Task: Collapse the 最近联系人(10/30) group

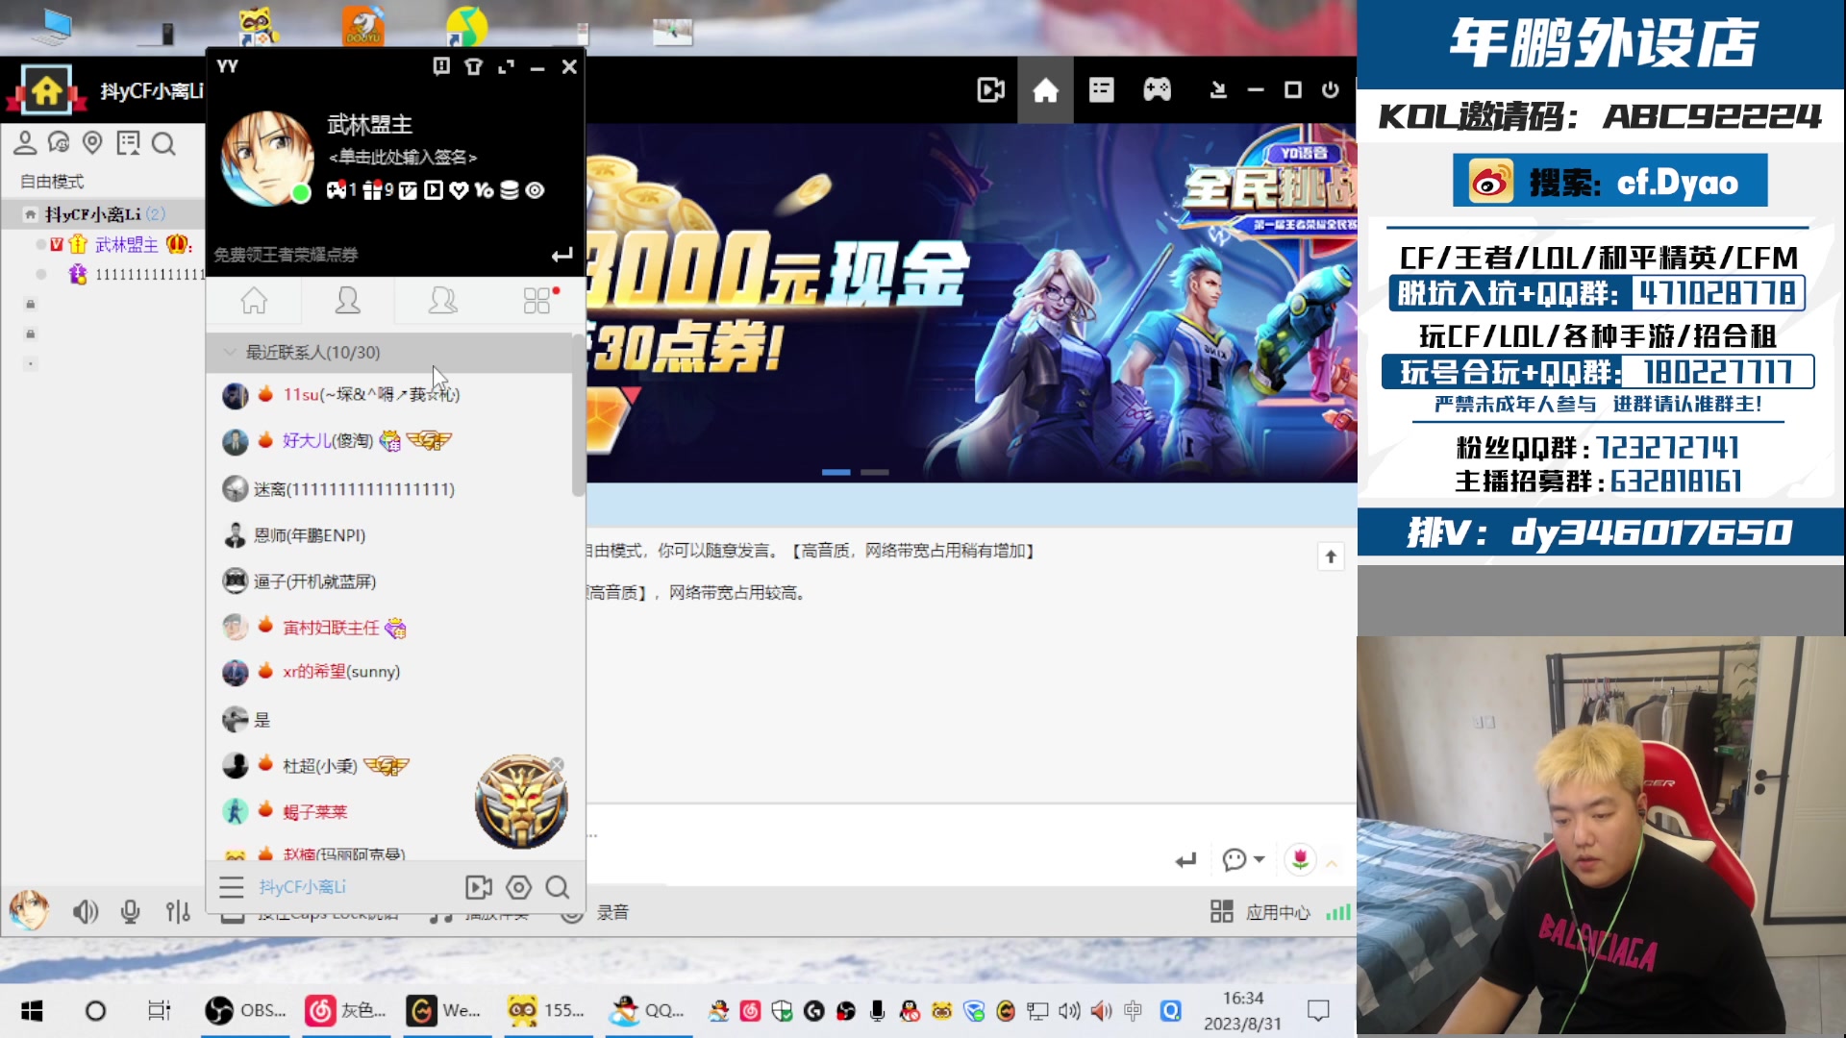Action: (389, 352)
